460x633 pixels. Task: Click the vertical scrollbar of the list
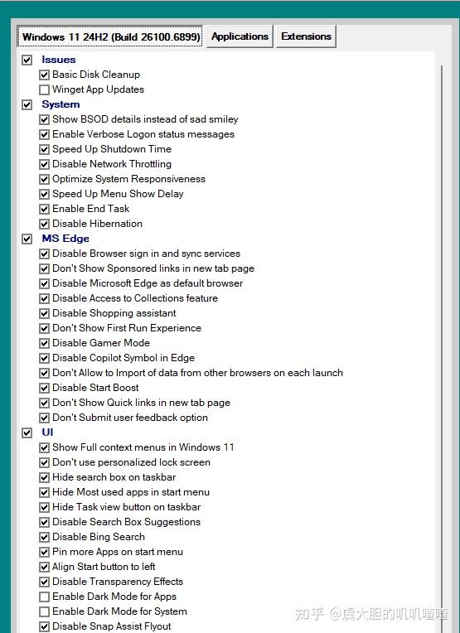tap(442, 347)
